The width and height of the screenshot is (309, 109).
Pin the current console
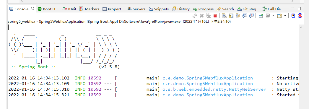tap(261, 16)
